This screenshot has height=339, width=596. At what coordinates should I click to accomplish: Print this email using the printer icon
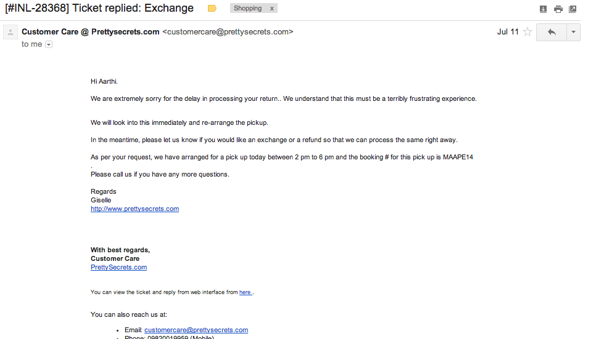pyautogui.click(x=558, y=9)
